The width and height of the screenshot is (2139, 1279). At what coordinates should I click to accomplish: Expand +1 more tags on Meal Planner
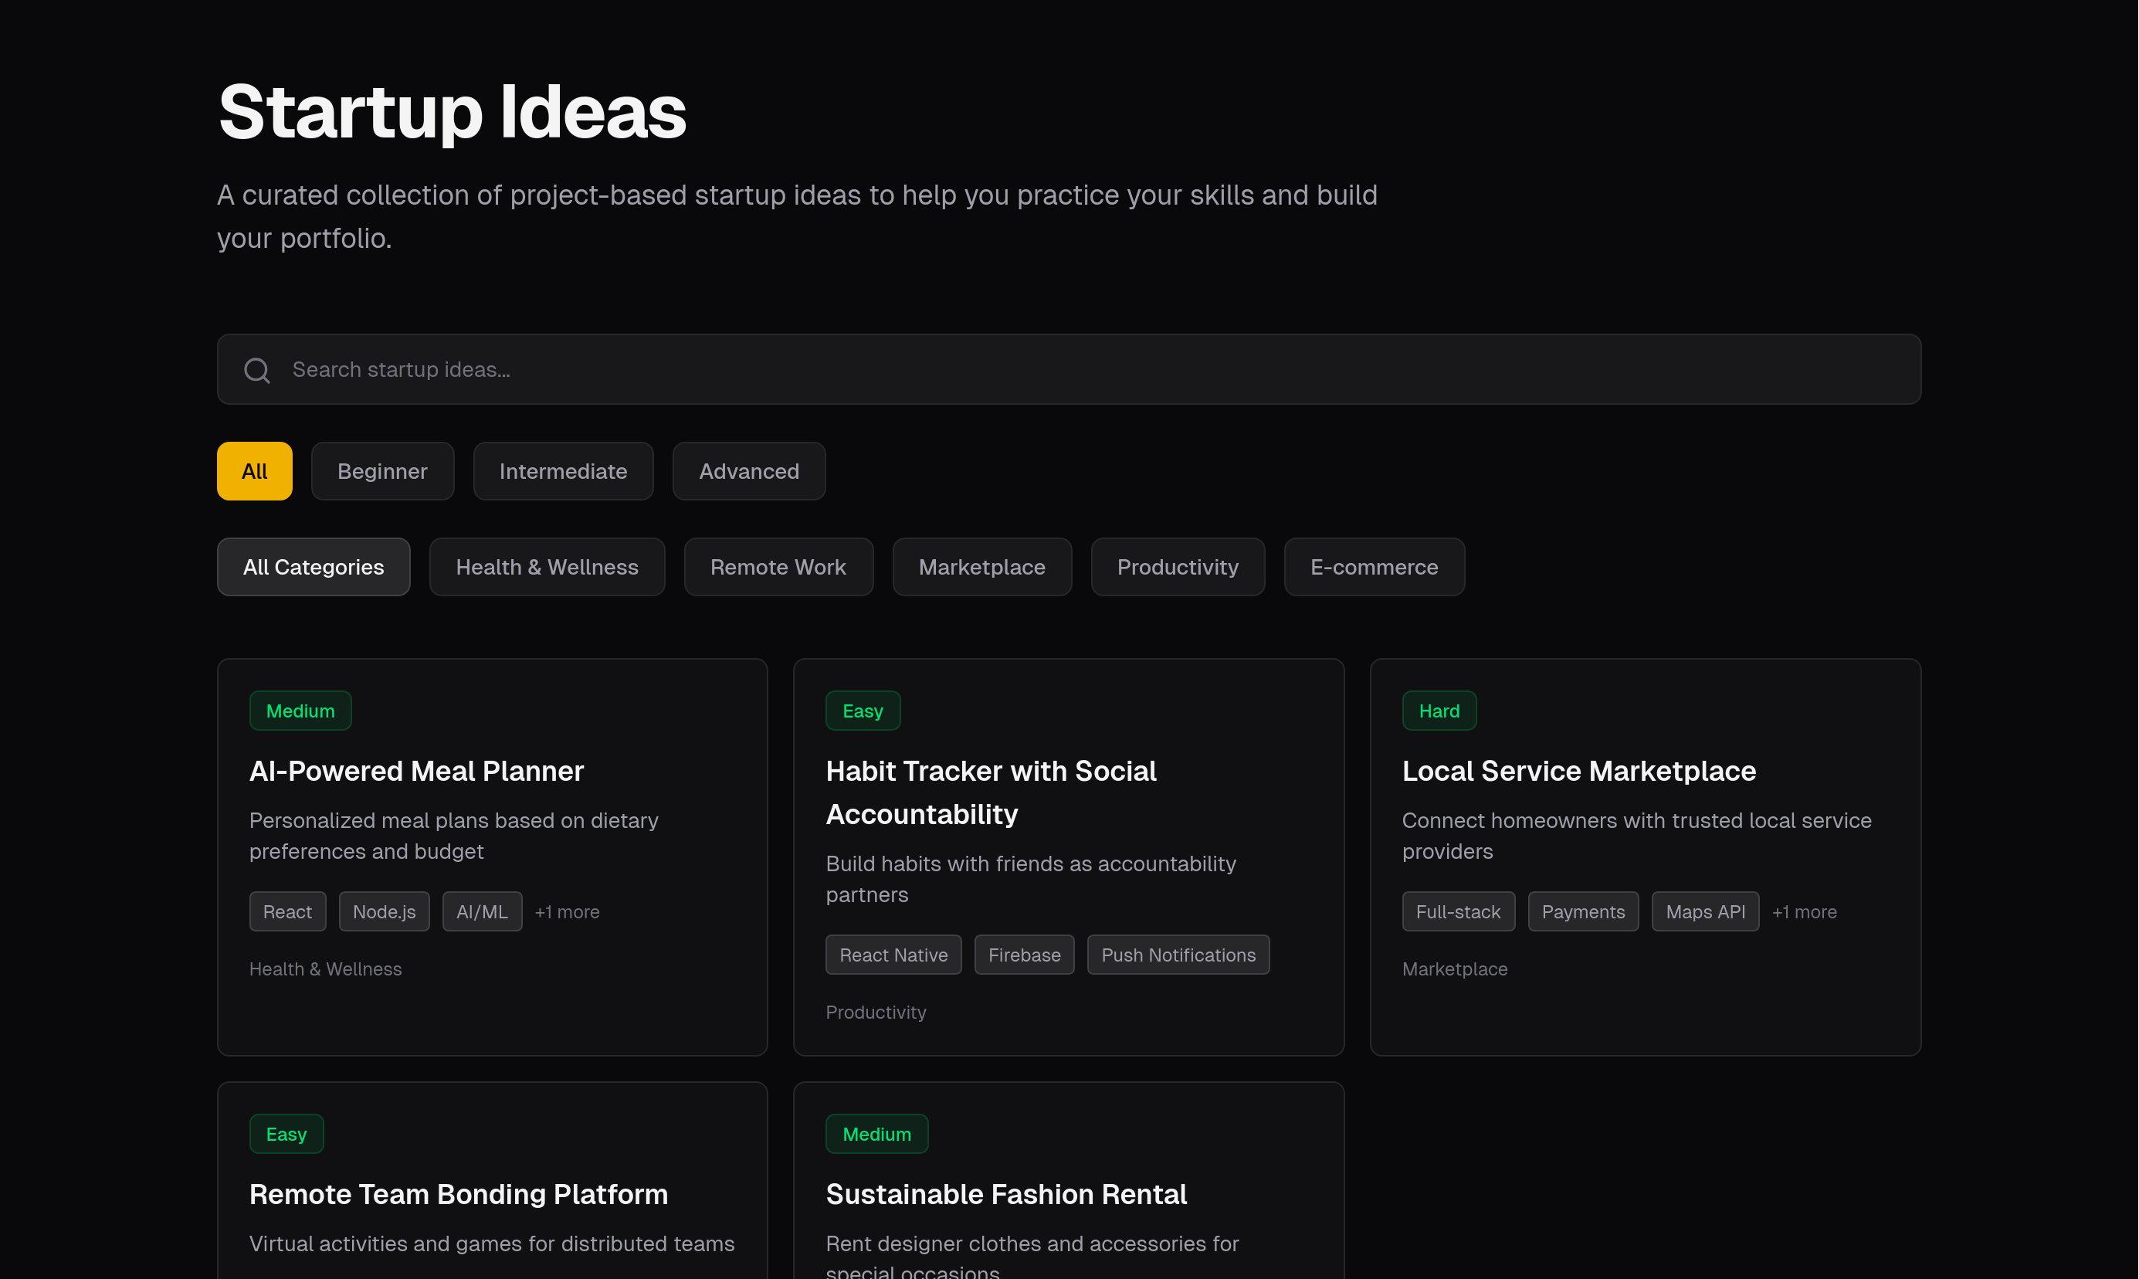(x=567, y=912)
